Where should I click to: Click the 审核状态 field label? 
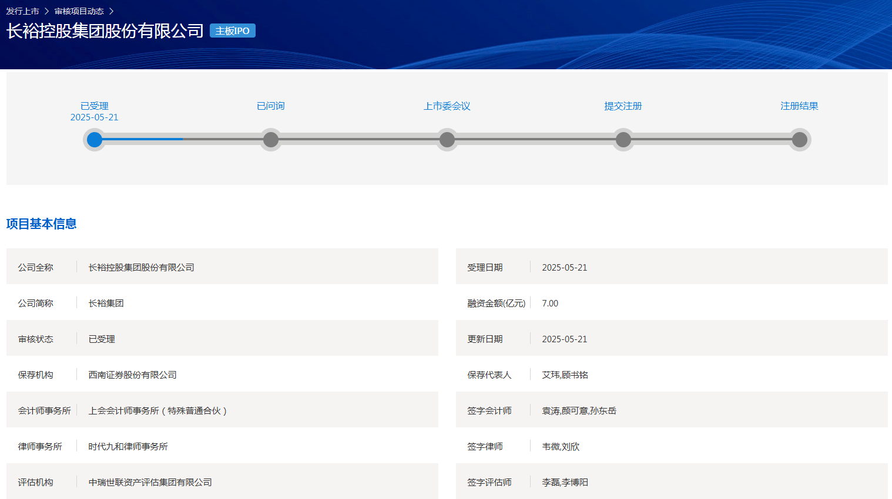point(36,339)
